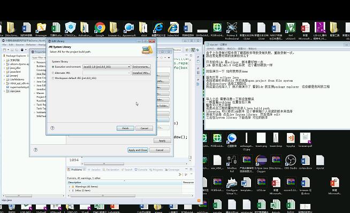Select UseNAdemo project in Package Explorer
The height and width of the screenshot is (213, 350).
pos(17,80)
